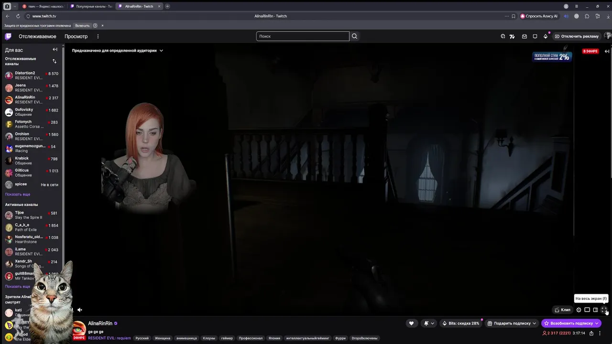Click the DropsВключены tag
This screenshot has height=344, width=612.
tap(365, 338)
